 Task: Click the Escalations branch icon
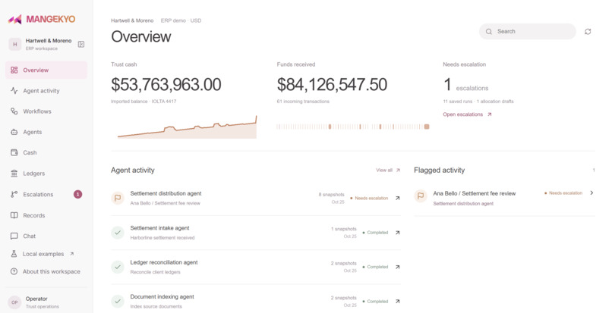pos(14,195)
